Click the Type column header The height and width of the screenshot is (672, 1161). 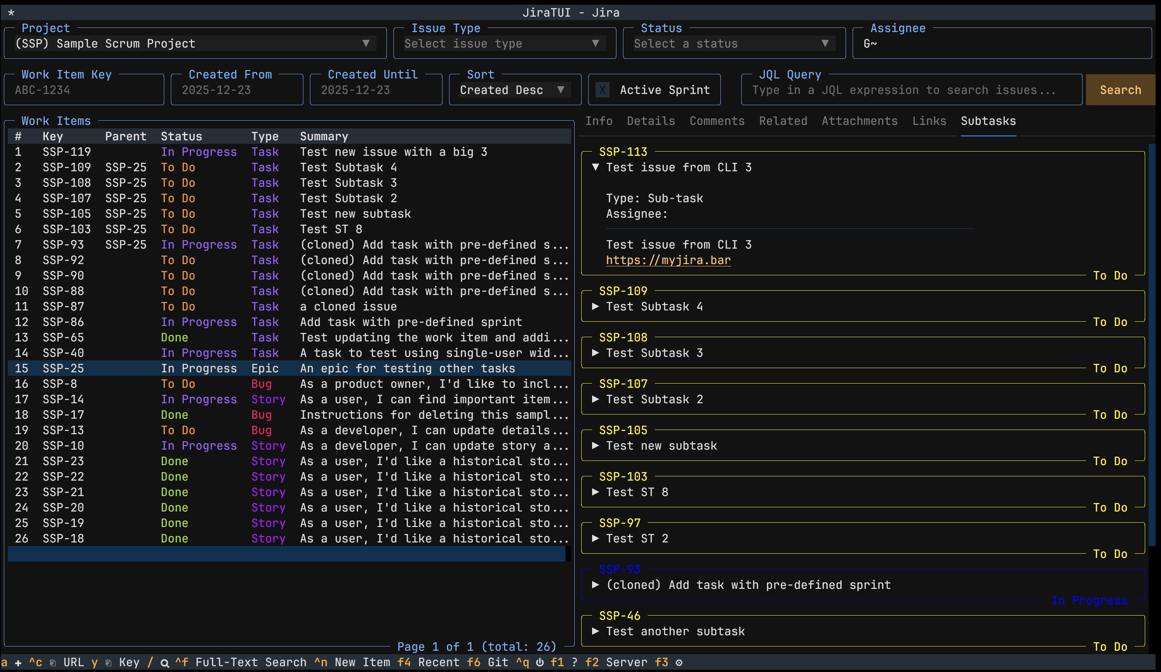(265, 136)
